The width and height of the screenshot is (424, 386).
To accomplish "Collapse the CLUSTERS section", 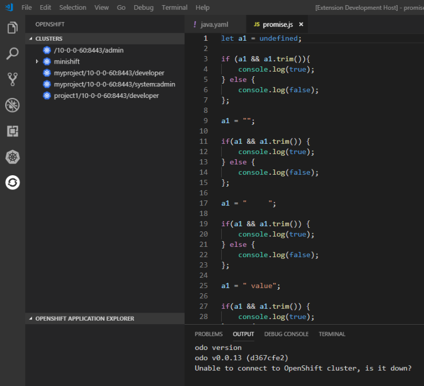I will pos(30,38).
